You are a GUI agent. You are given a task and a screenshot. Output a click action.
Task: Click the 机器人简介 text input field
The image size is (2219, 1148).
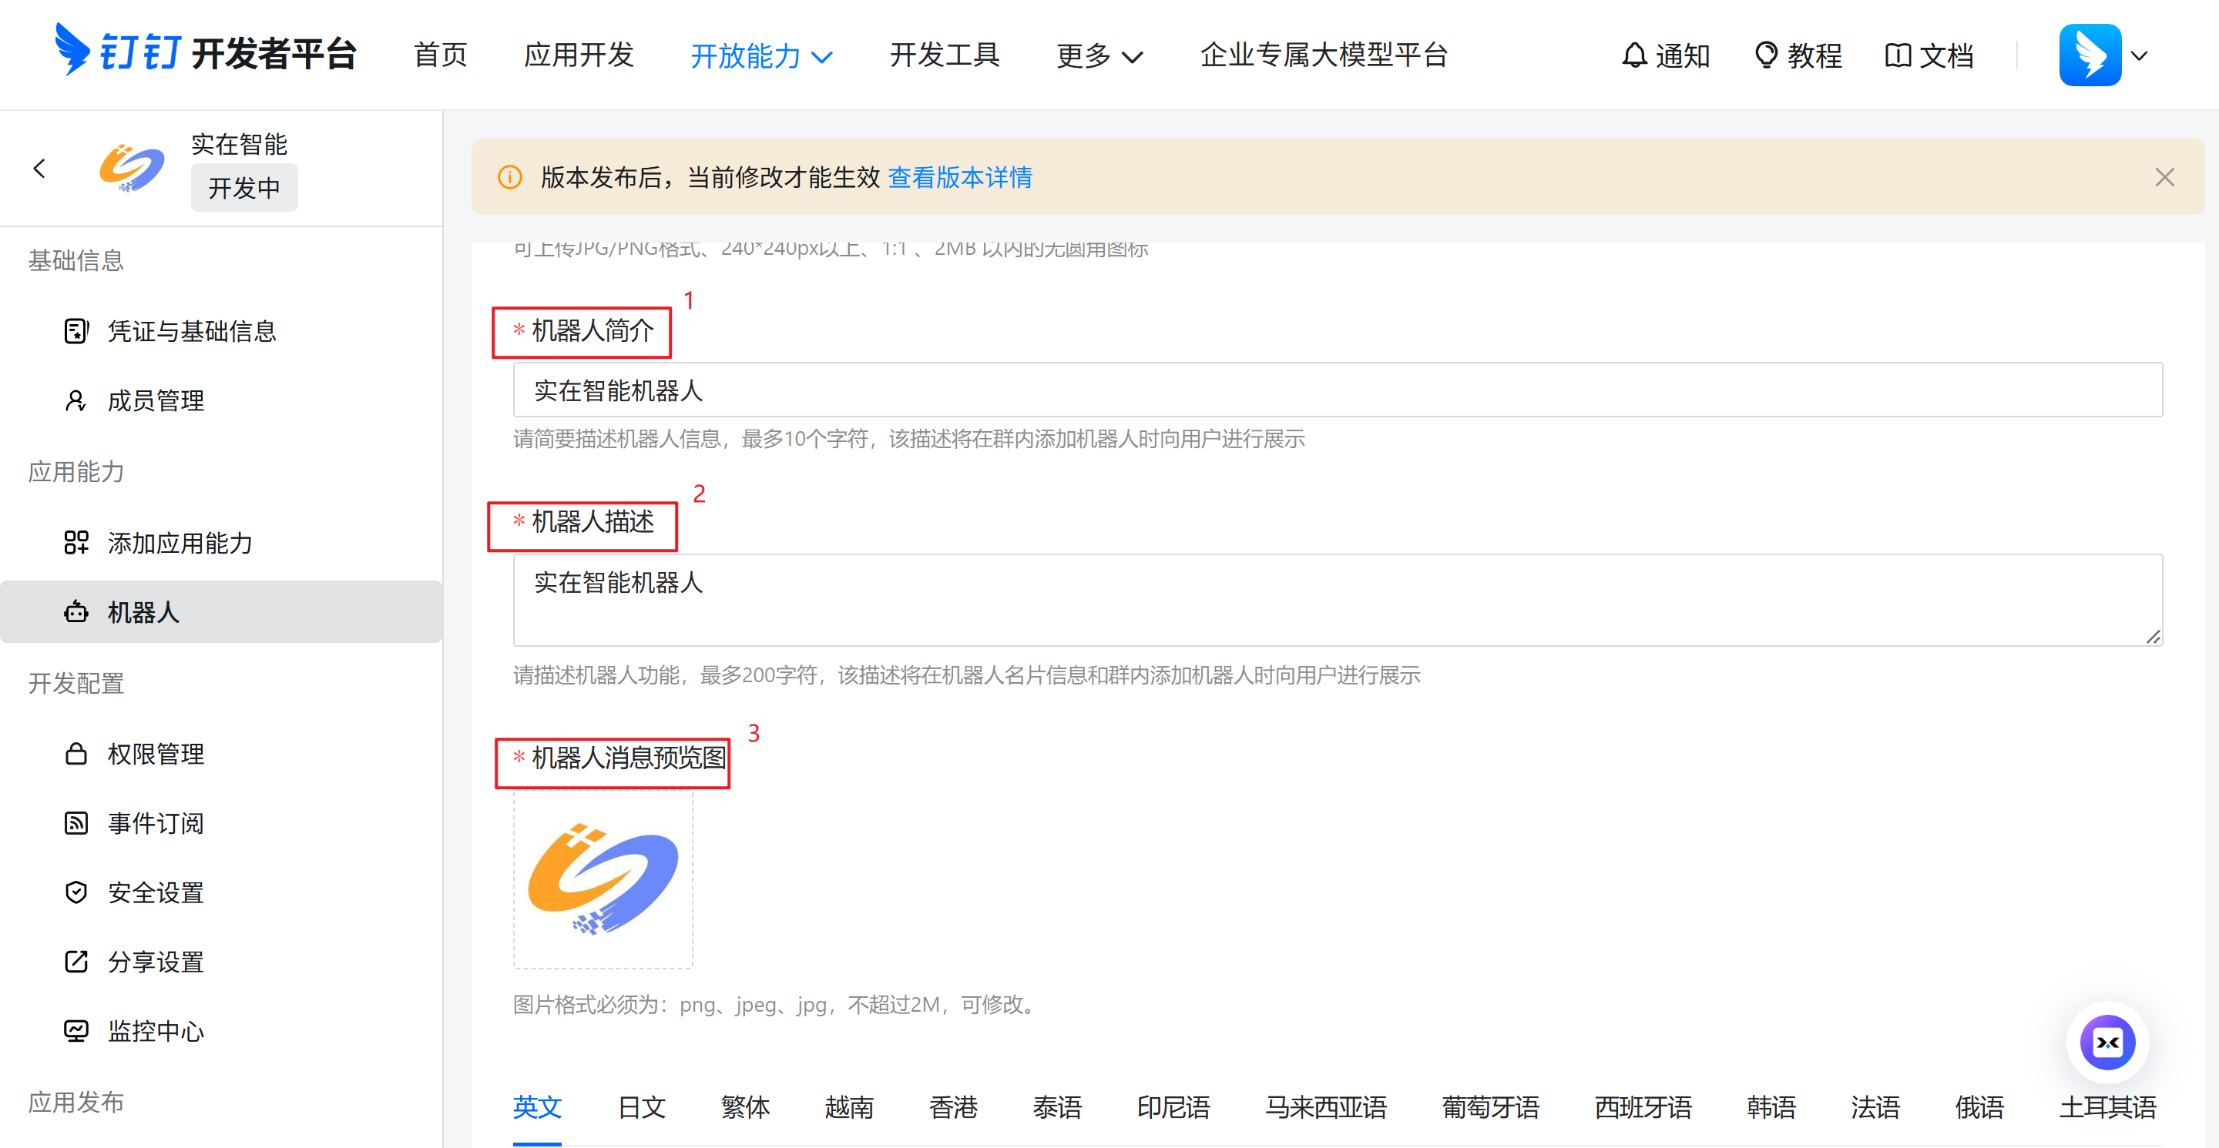pyautogui.click(x=1337, y=390)
